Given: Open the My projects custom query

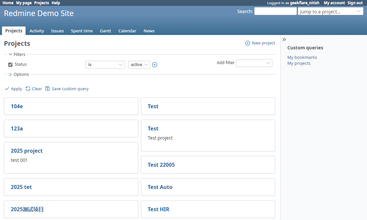Looking at the screenshot, I should pyautogui.click(x=299, y=63).
